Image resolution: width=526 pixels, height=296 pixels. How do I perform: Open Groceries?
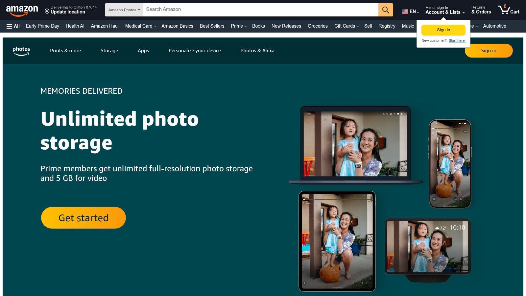(x=318, y=26)
